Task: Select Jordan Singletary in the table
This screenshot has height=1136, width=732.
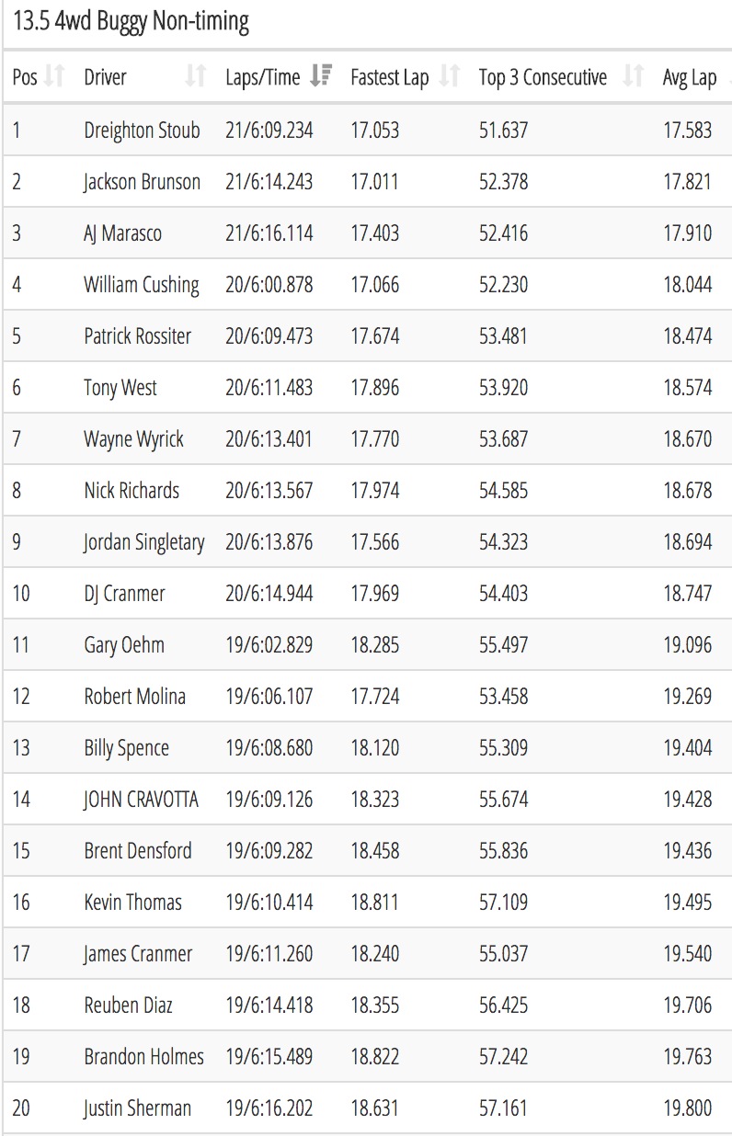Action: (143, 542)
